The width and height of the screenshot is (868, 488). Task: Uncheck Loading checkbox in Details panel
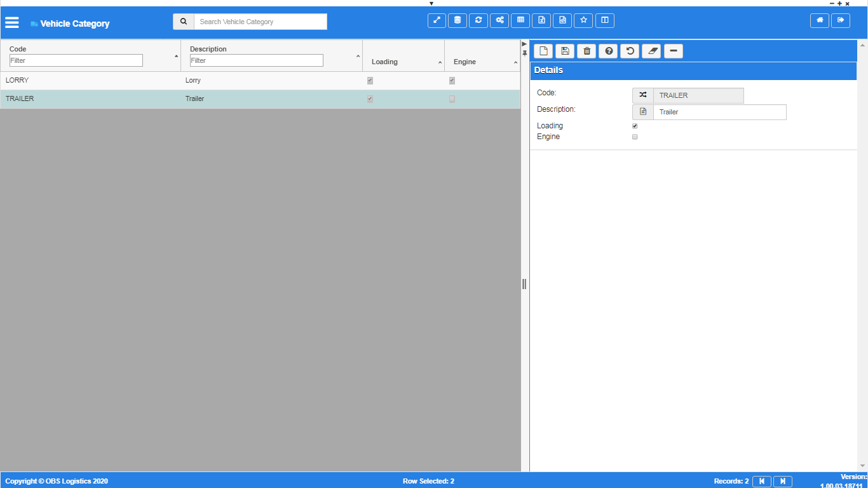point(635,126)
